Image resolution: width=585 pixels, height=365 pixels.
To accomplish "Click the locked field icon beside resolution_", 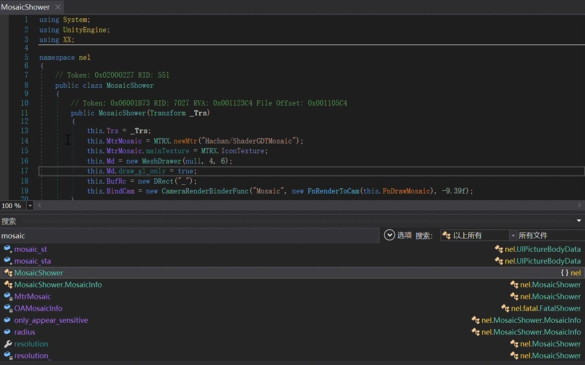I will [x=8, y=356].
